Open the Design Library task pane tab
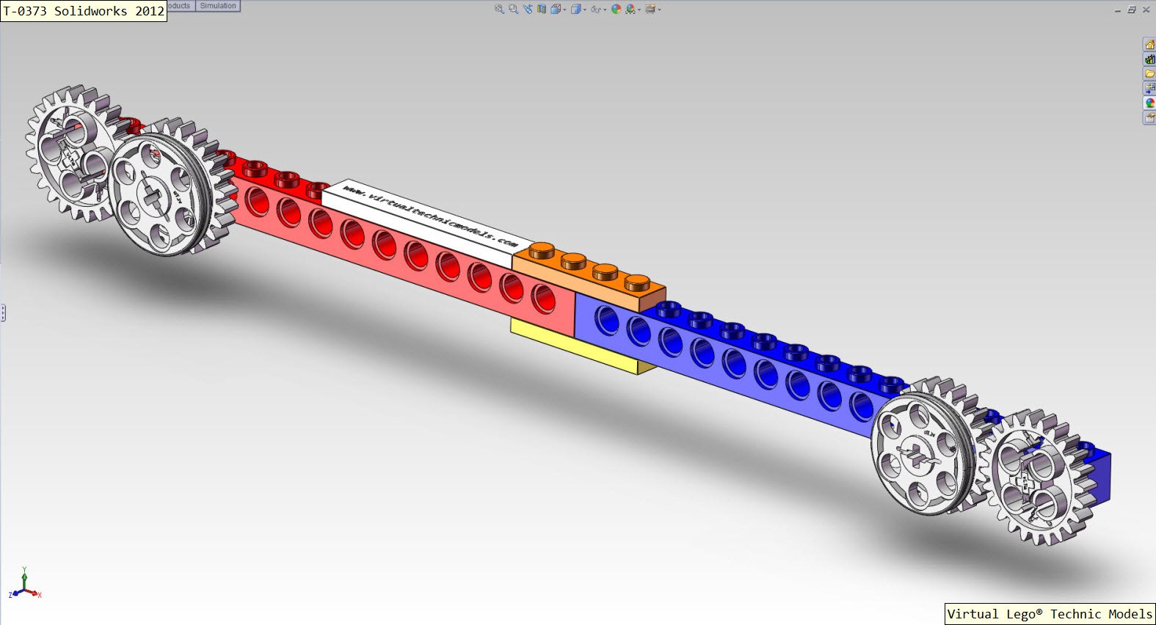Image resolution: width=1156 pixels, height=625 pixels. pyautogui.click(x=1149, y=59)
